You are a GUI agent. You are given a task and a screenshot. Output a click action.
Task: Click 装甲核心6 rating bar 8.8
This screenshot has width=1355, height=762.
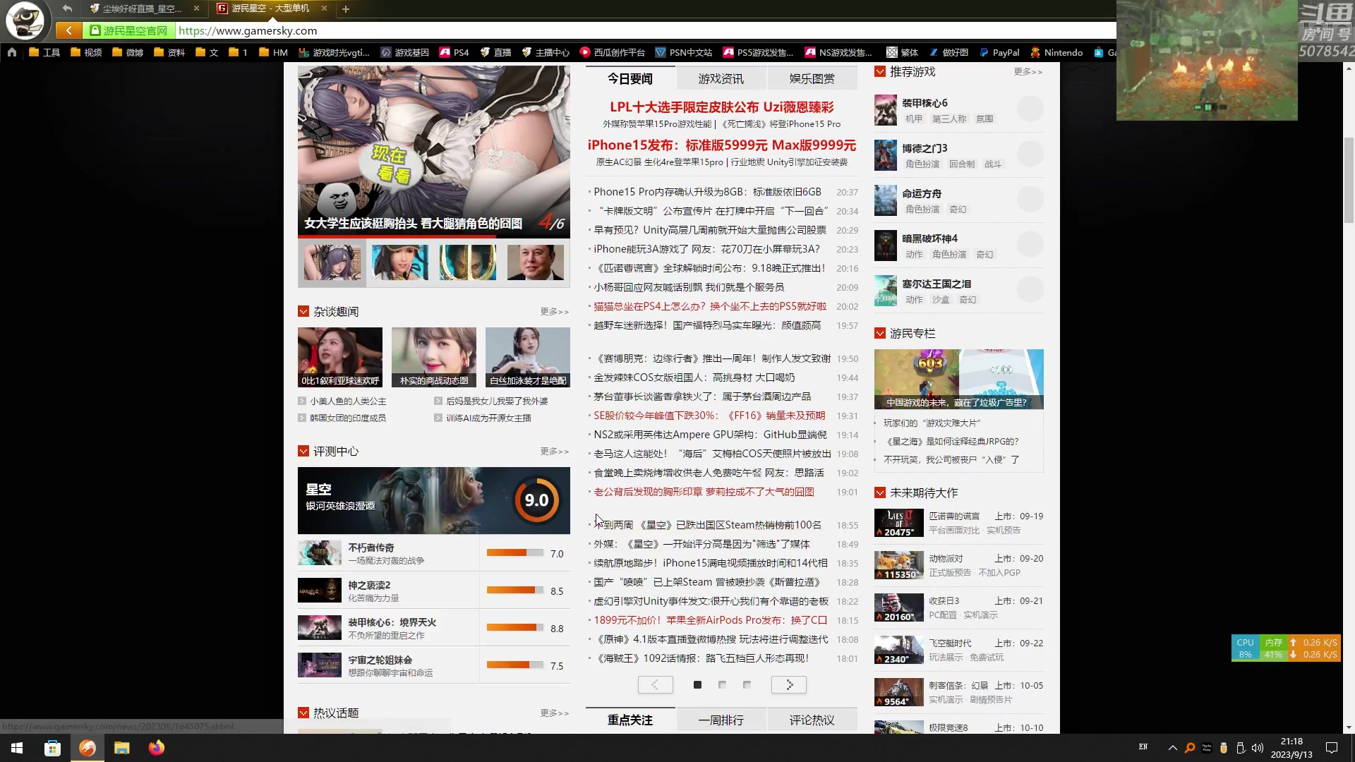tap(515, 628)
